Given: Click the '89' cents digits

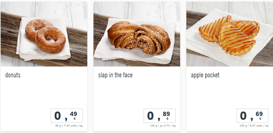Looking at the screenshot, I should 166,114.
